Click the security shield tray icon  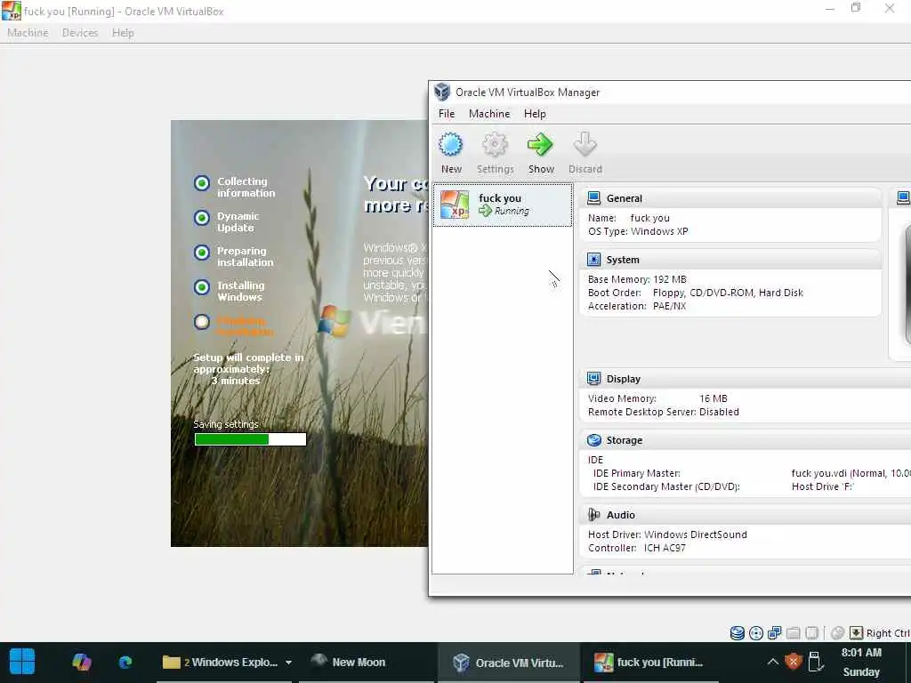pyautogui.click(x=793, y=662)
